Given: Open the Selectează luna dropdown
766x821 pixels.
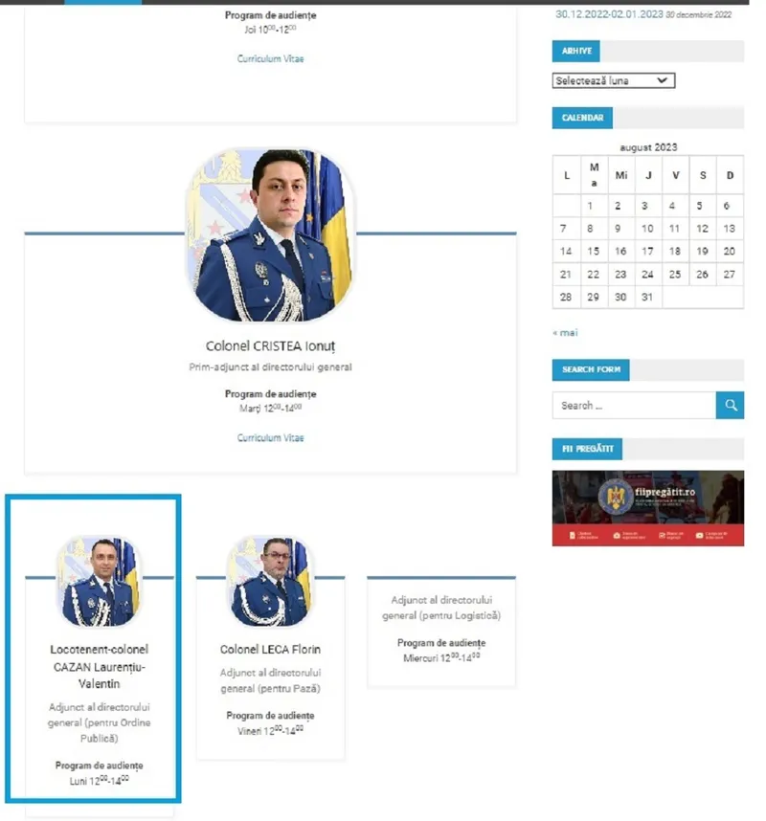Looking at the screenshot, I should click(614, 80).
